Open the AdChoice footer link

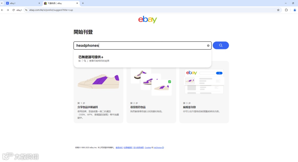tap(159, 148)
